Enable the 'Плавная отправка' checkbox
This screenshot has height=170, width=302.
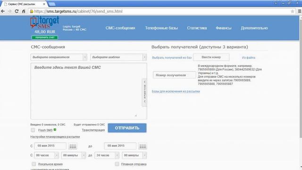[117, 164]
